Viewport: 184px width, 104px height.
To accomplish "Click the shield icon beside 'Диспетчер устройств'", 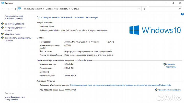I will [3, 24].
